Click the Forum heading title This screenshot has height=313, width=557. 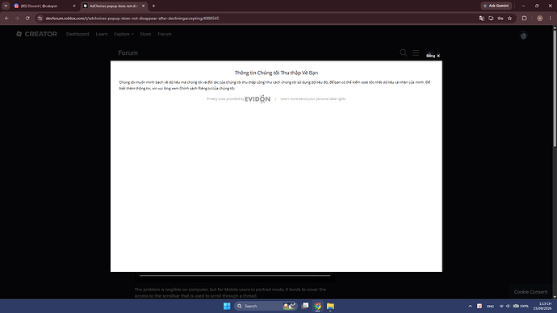128,53
